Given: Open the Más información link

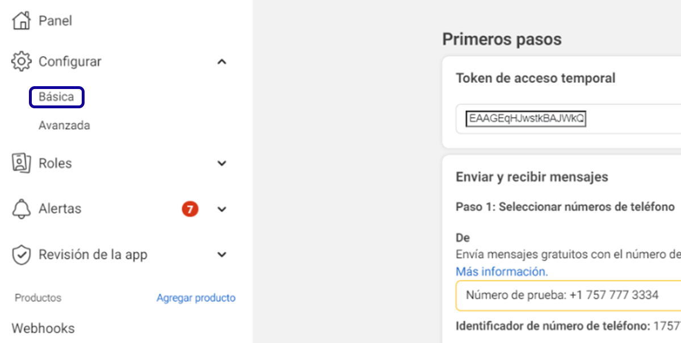Looking at the screenshot, I should tap(502, 272).
